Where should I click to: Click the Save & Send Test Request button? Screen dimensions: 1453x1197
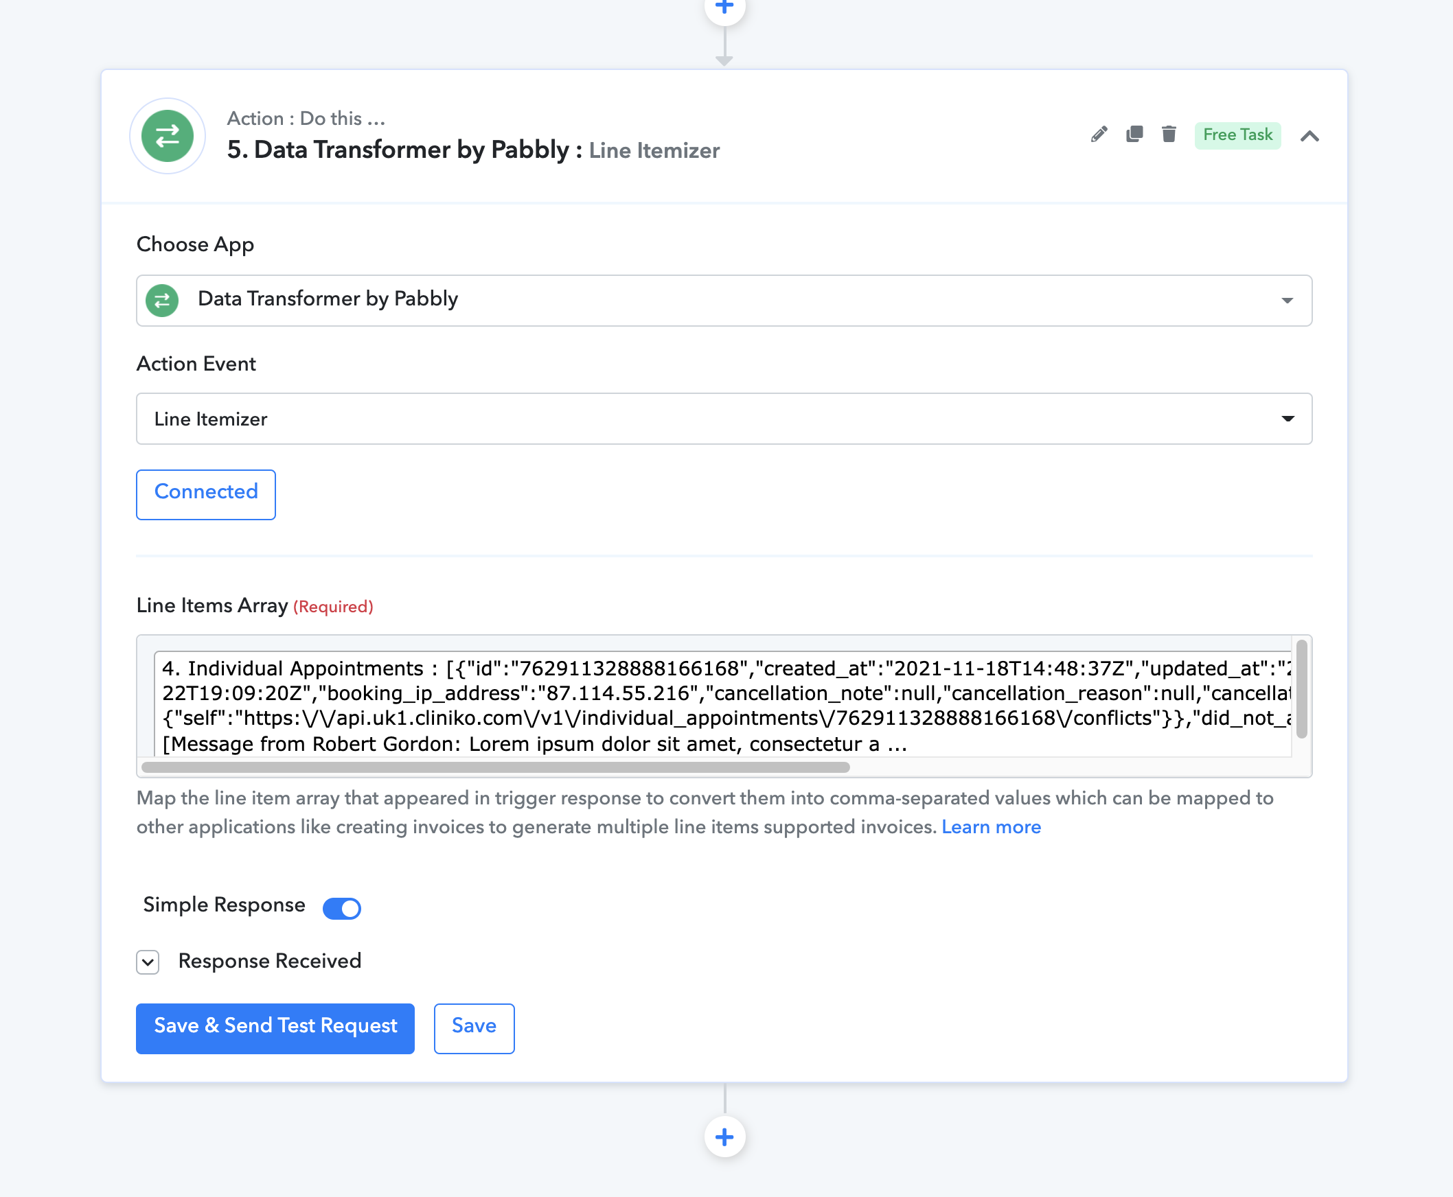pyautogui.click(x=275, y=1028)
